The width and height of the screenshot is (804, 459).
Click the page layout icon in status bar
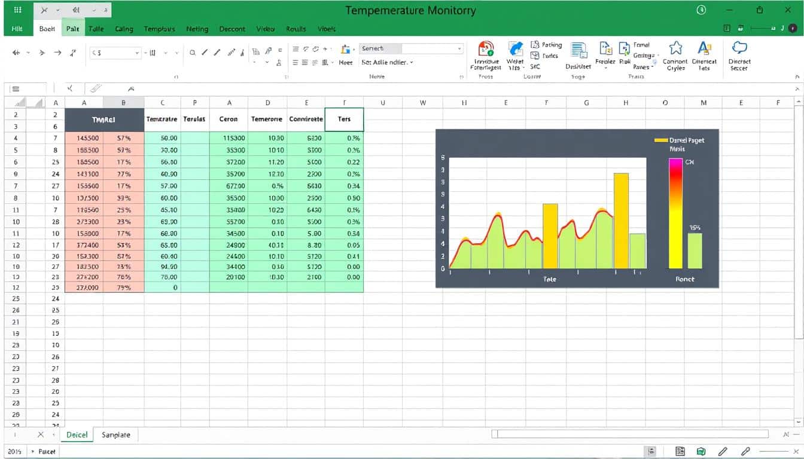pos(680,452)
